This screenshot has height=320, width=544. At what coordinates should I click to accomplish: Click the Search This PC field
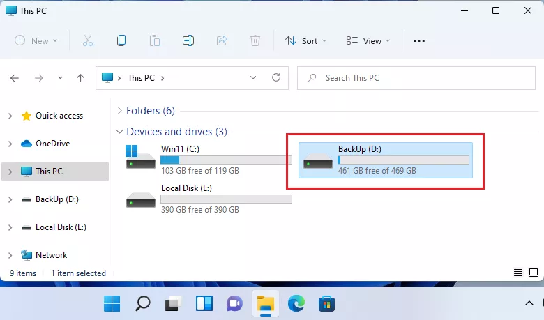(416, 78)
